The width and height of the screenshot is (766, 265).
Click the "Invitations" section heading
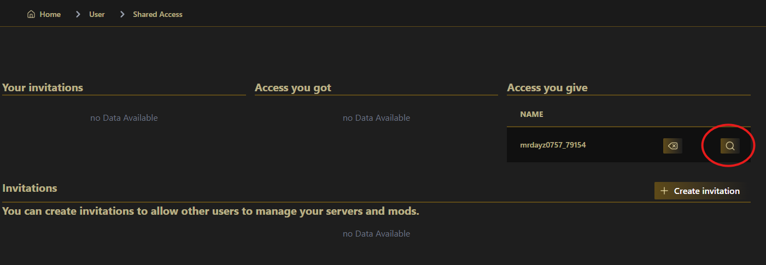point(30,188)
